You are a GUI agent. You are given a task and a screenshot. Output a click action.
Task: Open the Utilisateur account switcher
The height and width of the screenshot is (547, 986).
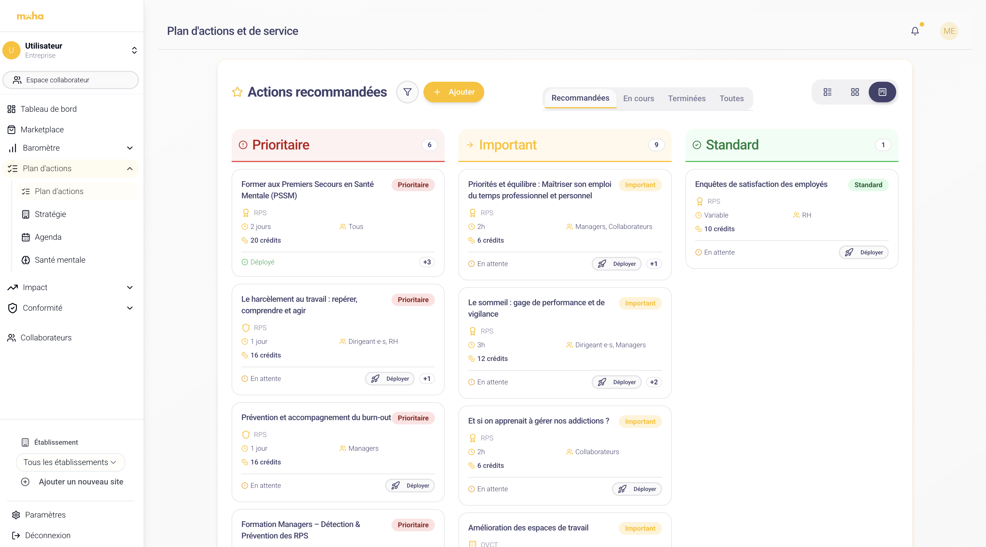click(134, 51)
